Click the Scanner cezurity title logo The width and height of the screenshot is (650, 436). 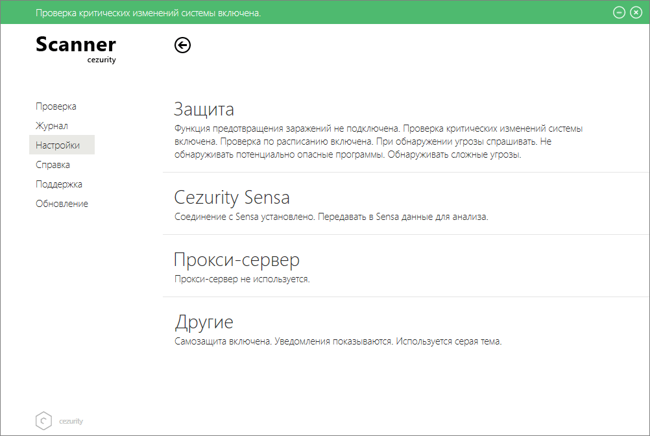point(76,49)
